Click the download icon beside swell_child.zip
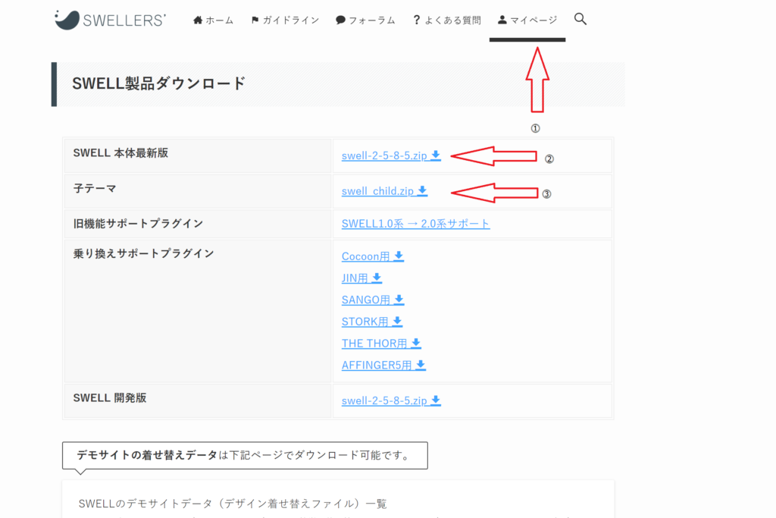Screen dimensions: 776x518 click(x=422, y=190)
